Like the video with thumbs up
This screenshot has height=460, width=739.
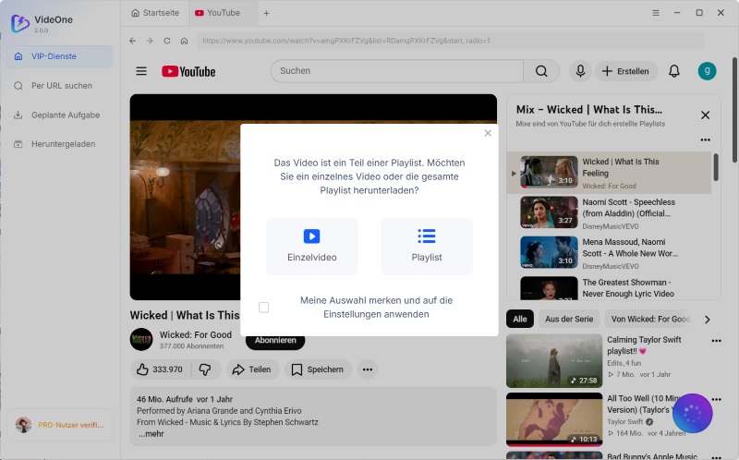click(160, 369)
